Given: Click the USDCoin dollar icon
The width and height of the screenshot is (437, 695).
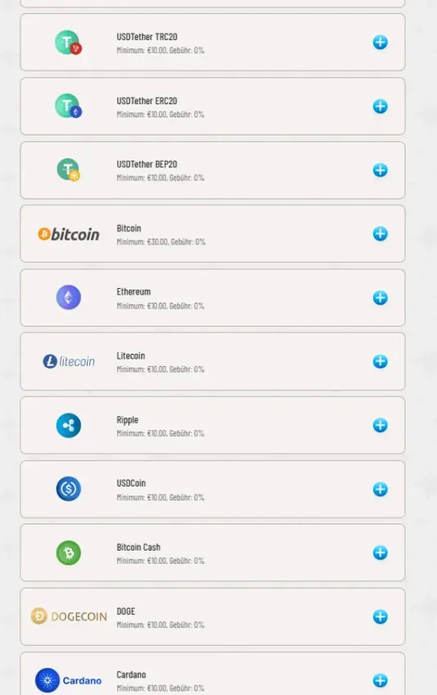Looking at the screenshot, I should (68, 489).
